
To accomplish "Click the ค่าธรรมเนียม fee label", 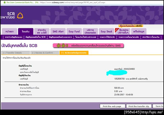I will pos(25,91).
